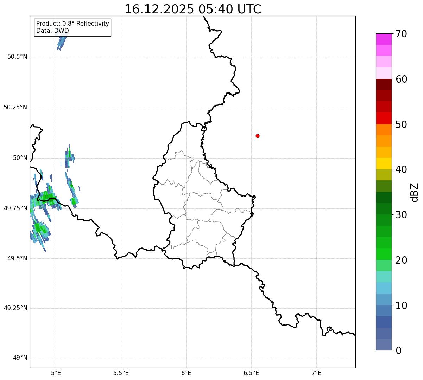The width and height of the screenshot is (423, 380).
Task: Click the longitude label 5.5°E
Action: coord(121,373)
